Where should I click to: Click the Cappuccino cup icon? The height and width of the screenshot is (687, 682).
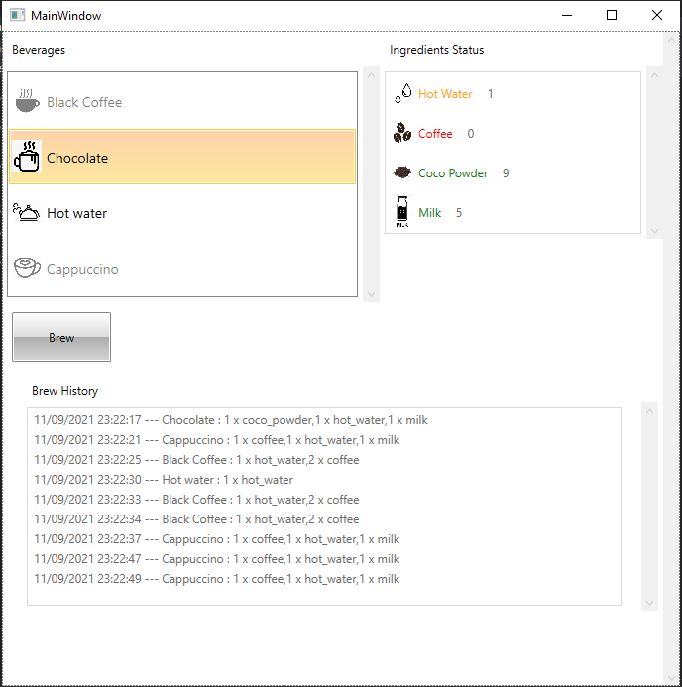pyautogui.click(x=27, y=268)
